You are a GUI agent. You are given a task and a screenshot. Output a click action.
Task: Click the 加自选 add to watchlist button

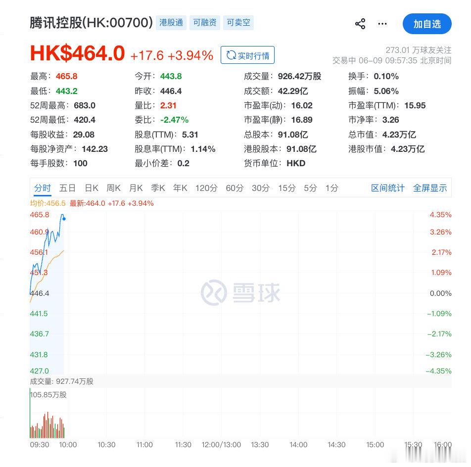[x=427, y=24]
